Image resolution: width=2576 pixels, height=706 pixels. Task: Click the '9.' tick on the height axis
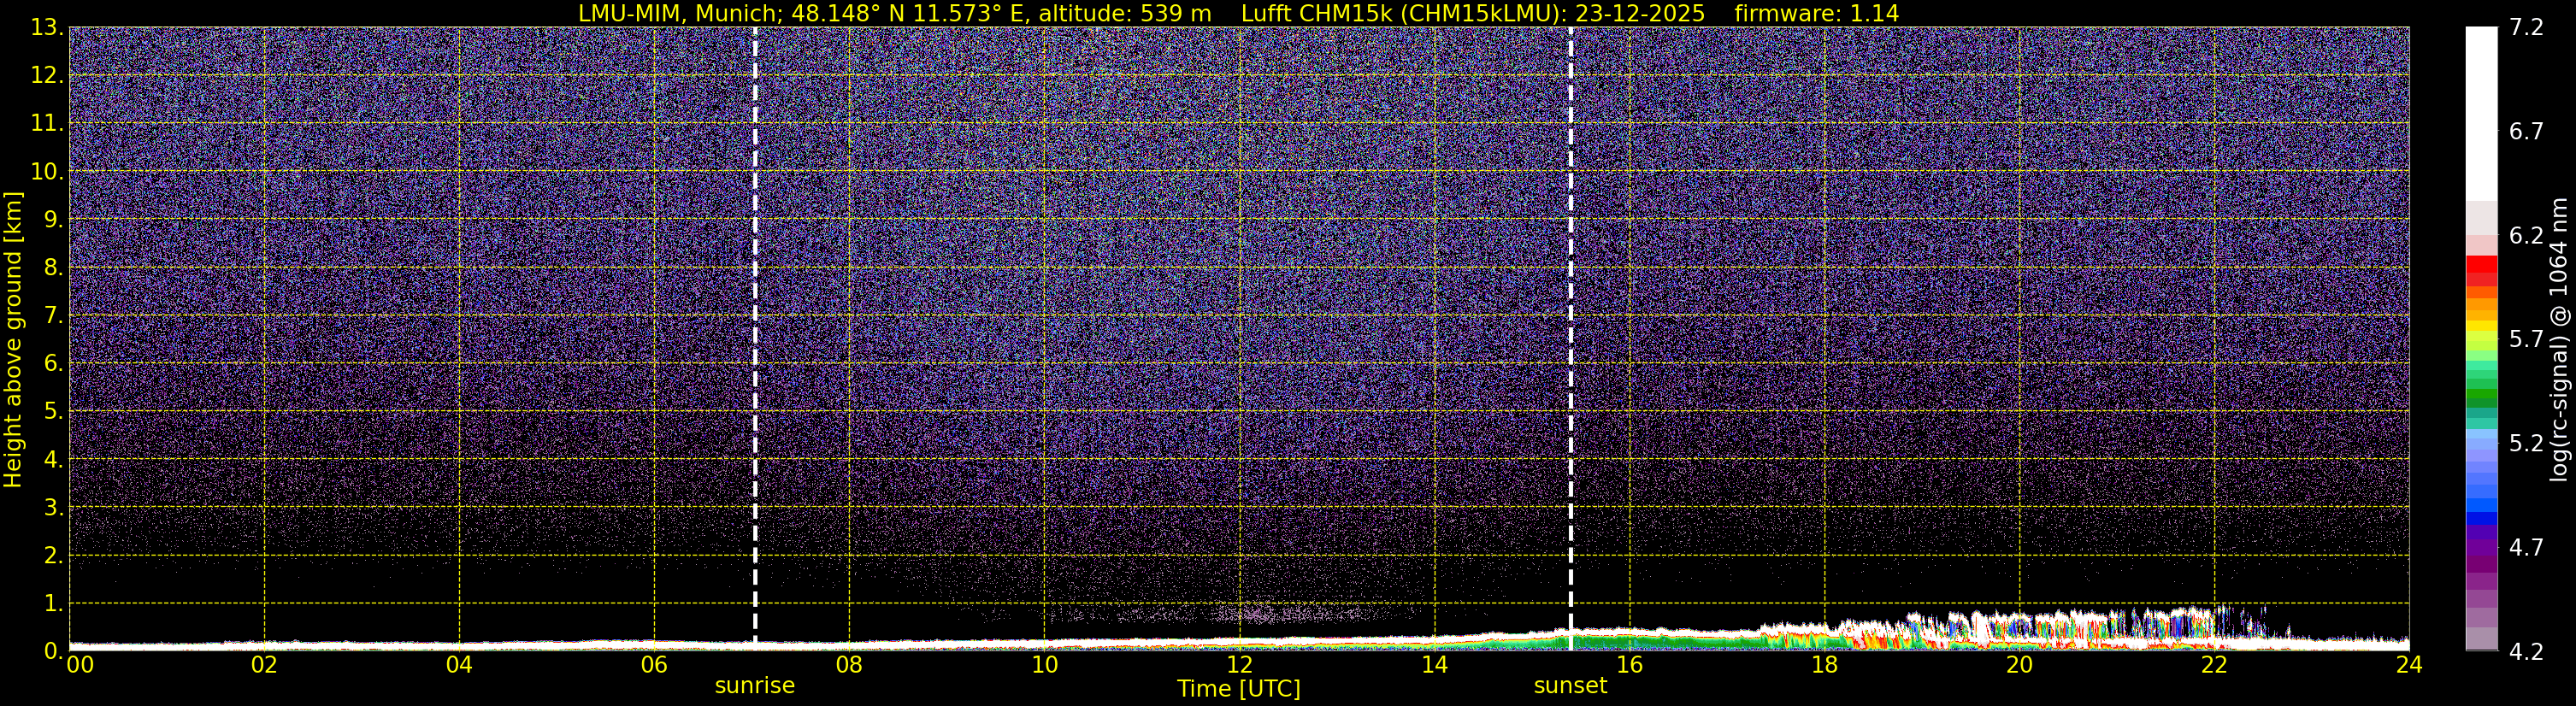tap(53, 220)
